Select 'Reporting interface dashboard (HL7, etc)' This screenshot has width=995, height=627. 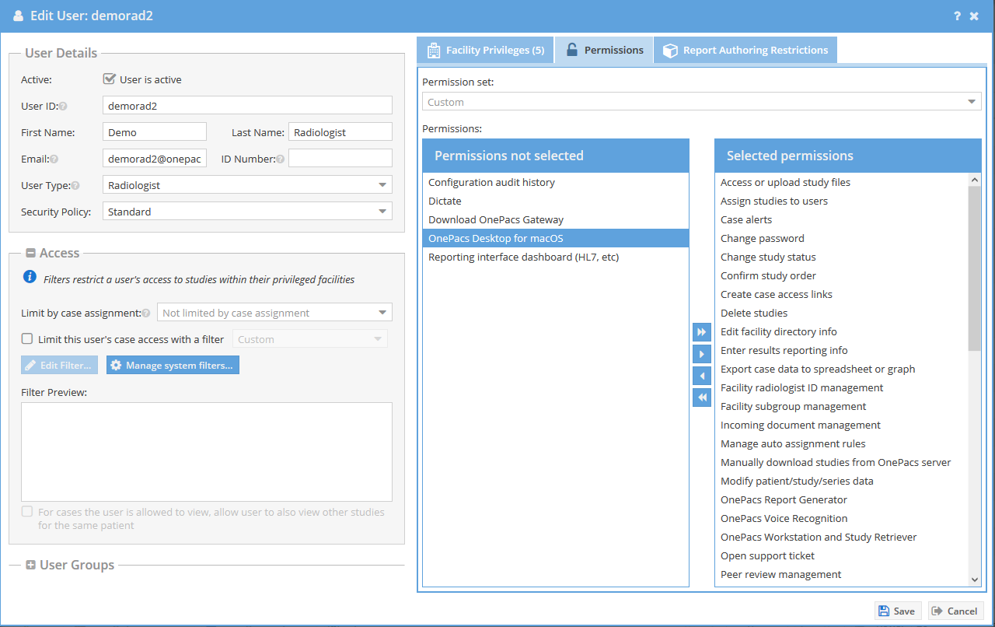pos(556,257)
